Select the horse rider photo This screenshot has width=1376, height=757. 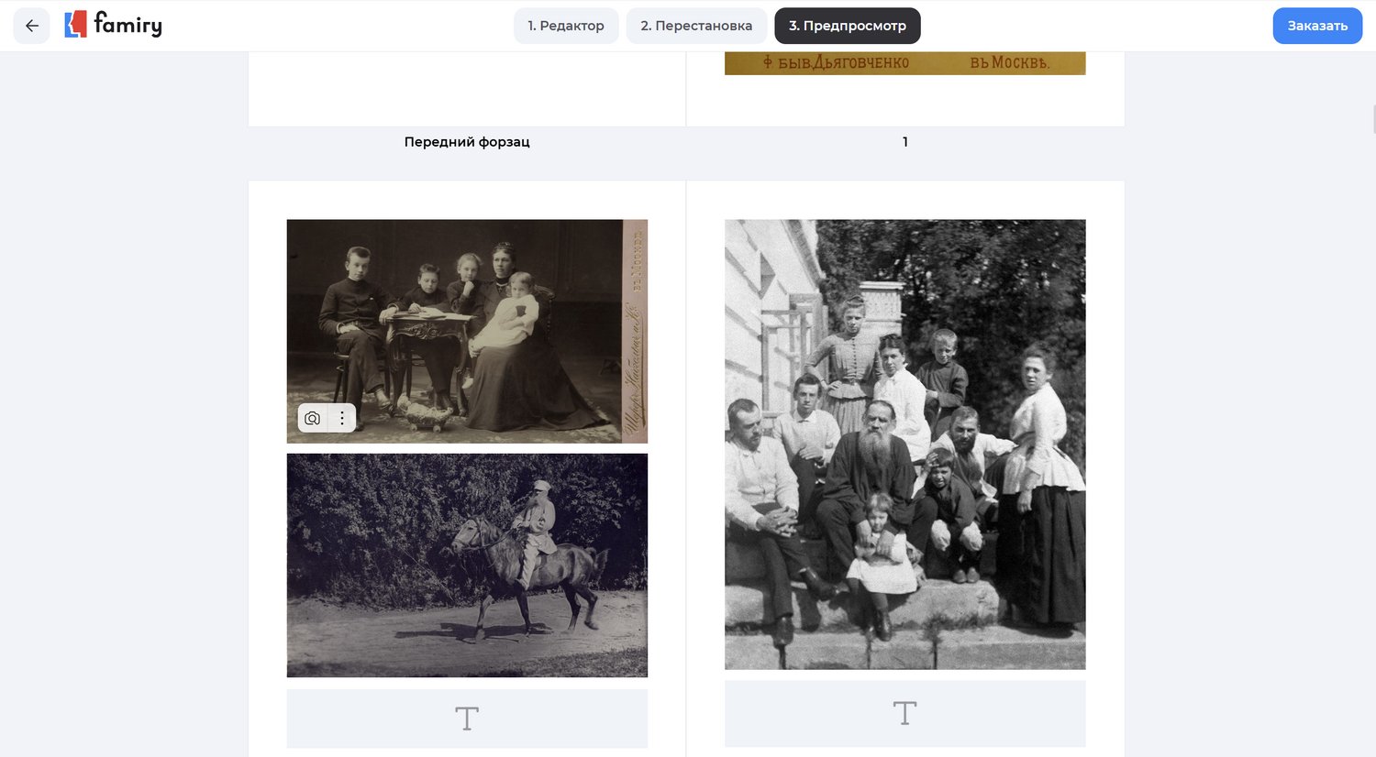[x=467, y=565]
